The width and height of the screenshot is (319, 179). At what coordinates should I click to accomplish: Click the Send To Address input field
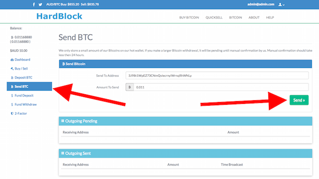tap(217, 76)
